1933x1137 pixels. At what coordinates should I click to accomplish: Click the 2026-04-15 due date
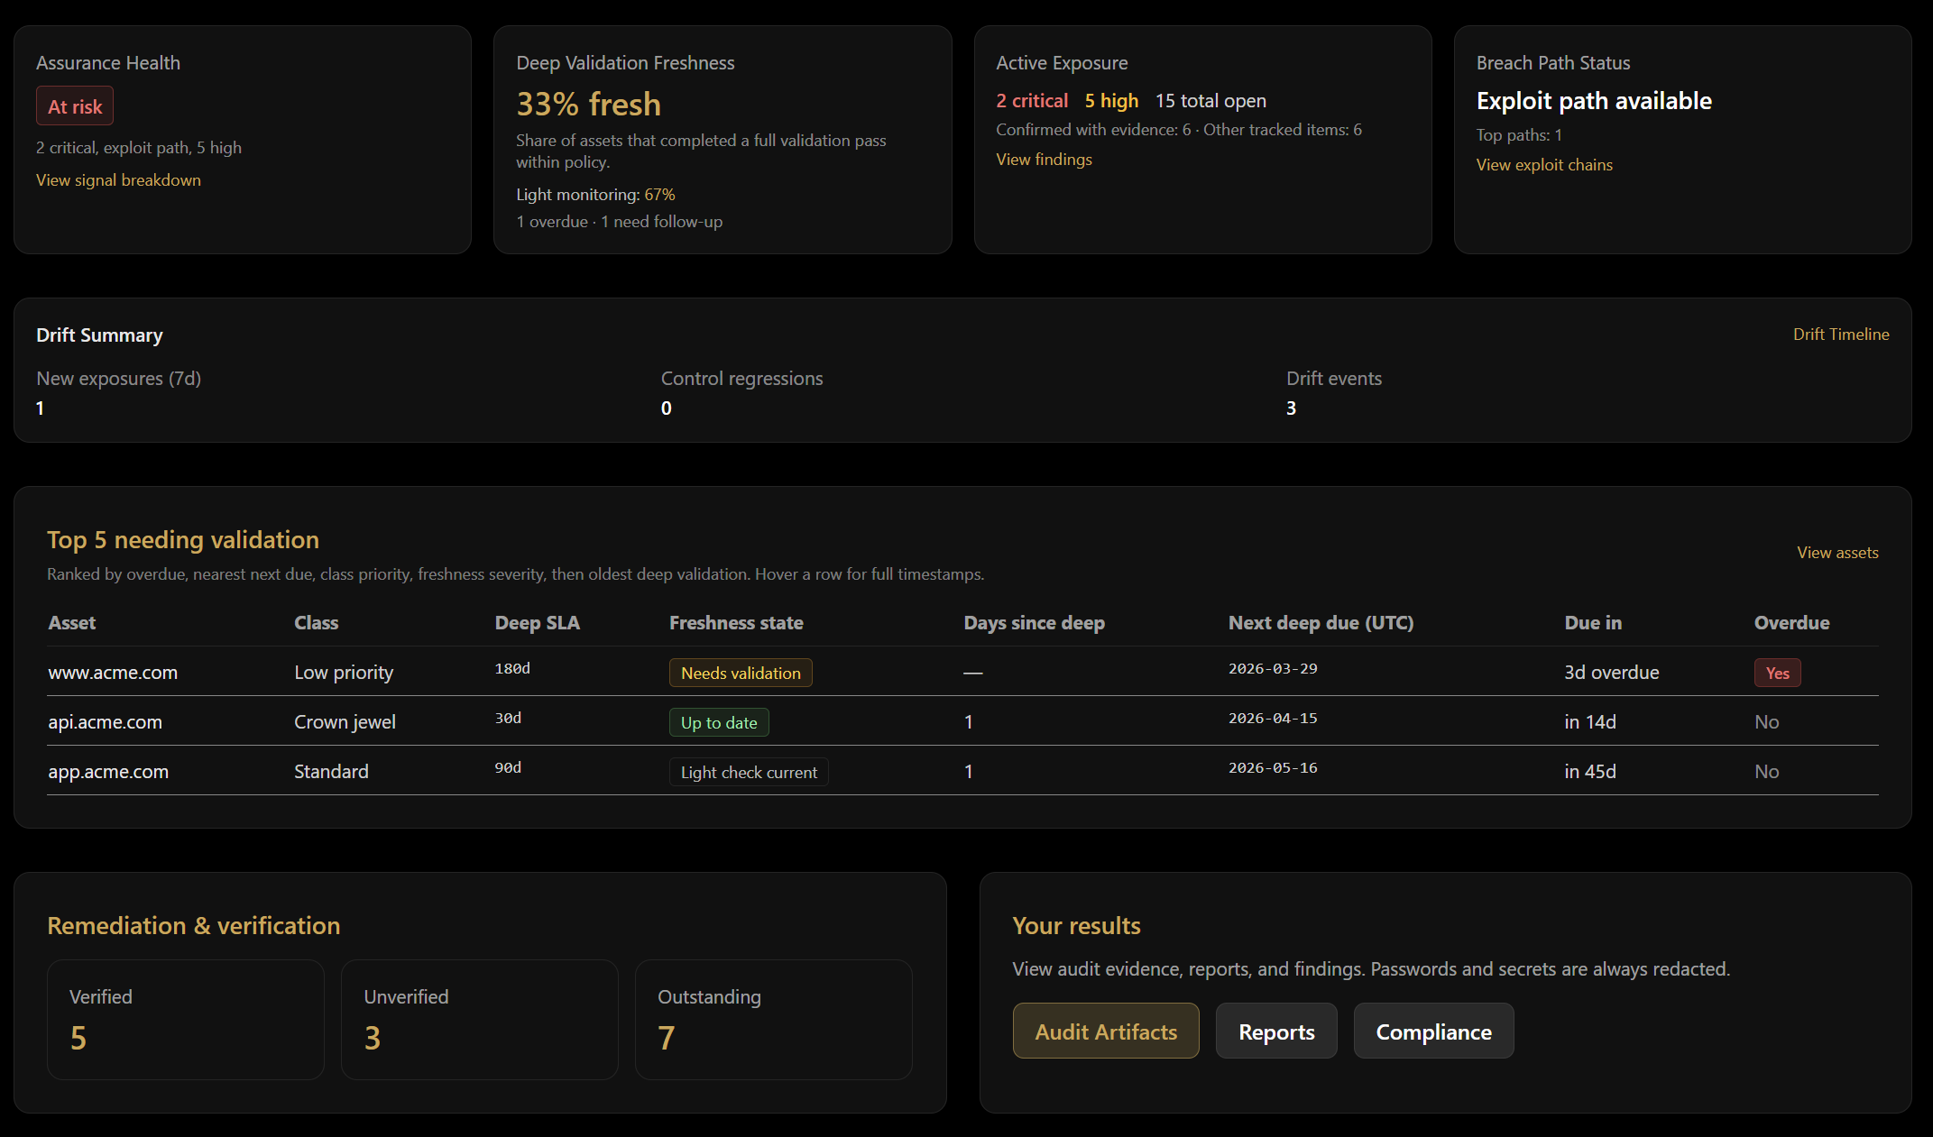[1273, 719]
